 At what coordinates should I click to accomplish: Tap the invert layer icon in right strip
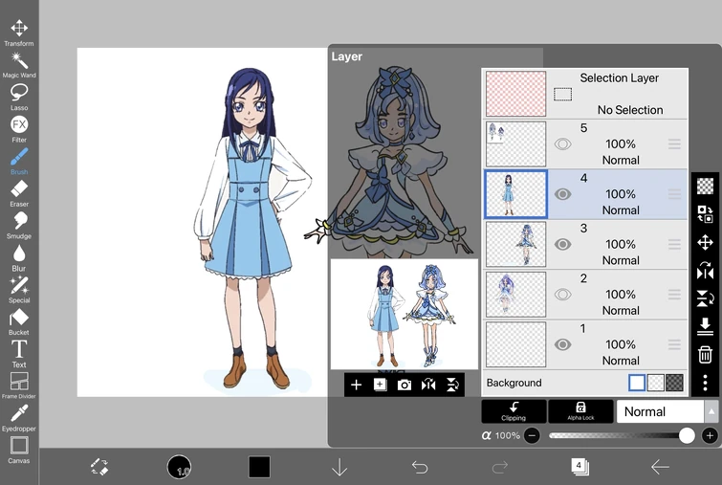click(705, 213)
